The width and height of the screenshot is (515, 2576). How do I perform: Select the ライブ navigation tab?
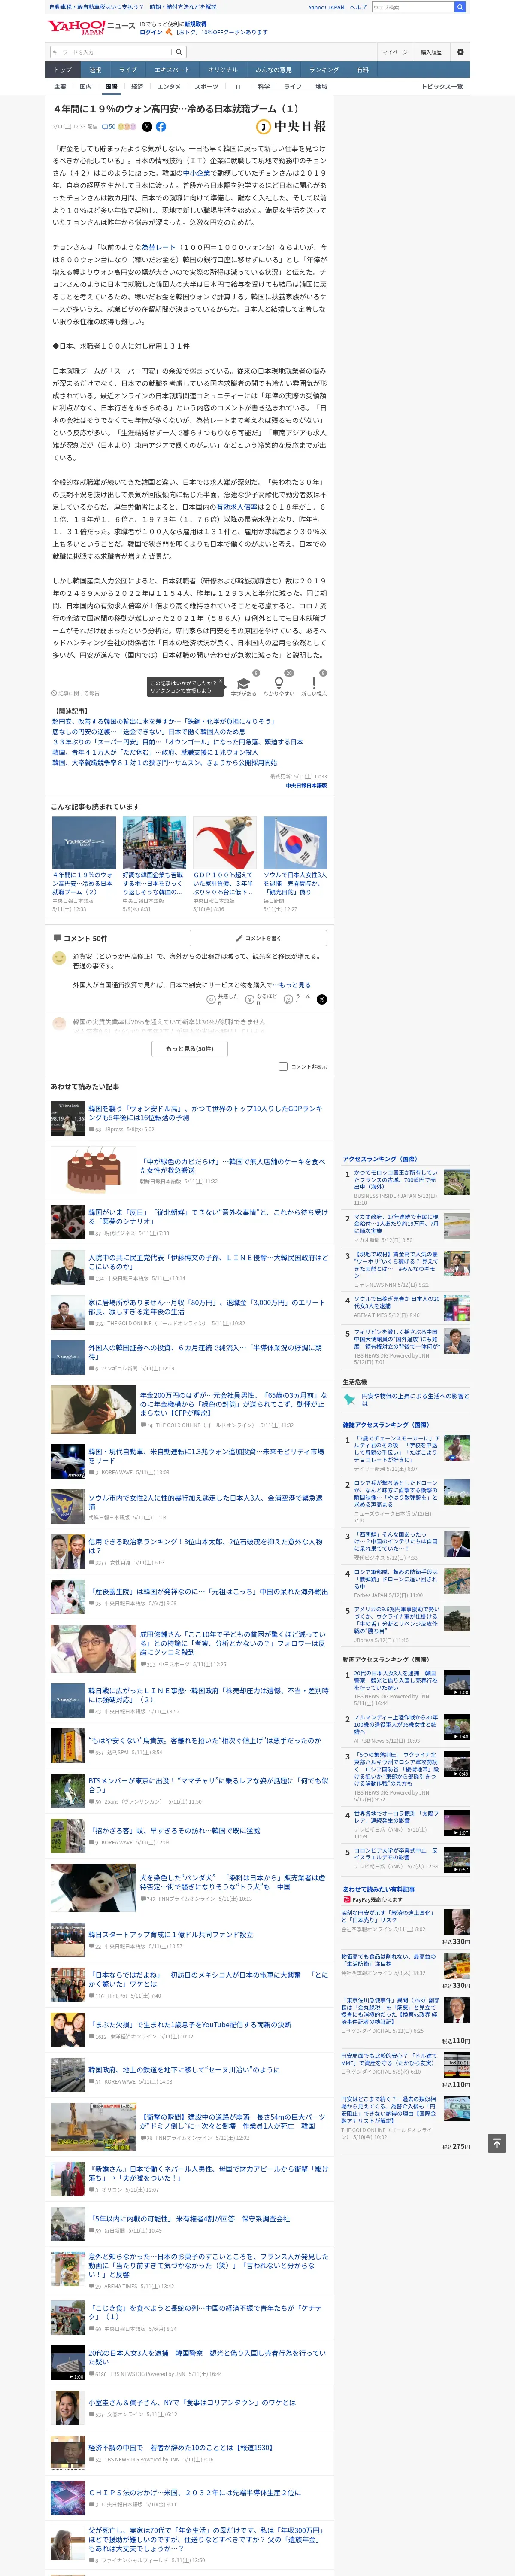pyautogui.click(x=128, y=70)
